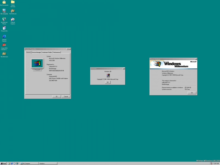220x165 pixels.
Task: Click the Windows logo icon in the Windows 98 dialog
Action: click(x=108, y=76)
